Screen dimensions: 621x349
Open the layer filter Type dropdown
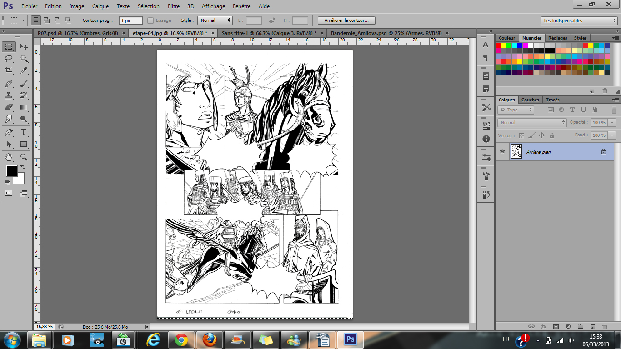pyautogui.click(x=516, y=110)
